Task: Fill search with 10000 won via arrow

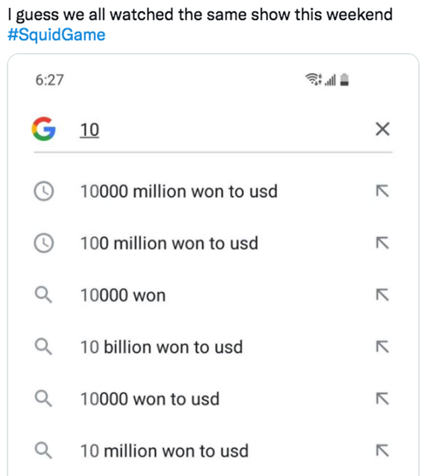Action: tap(382, 295)
